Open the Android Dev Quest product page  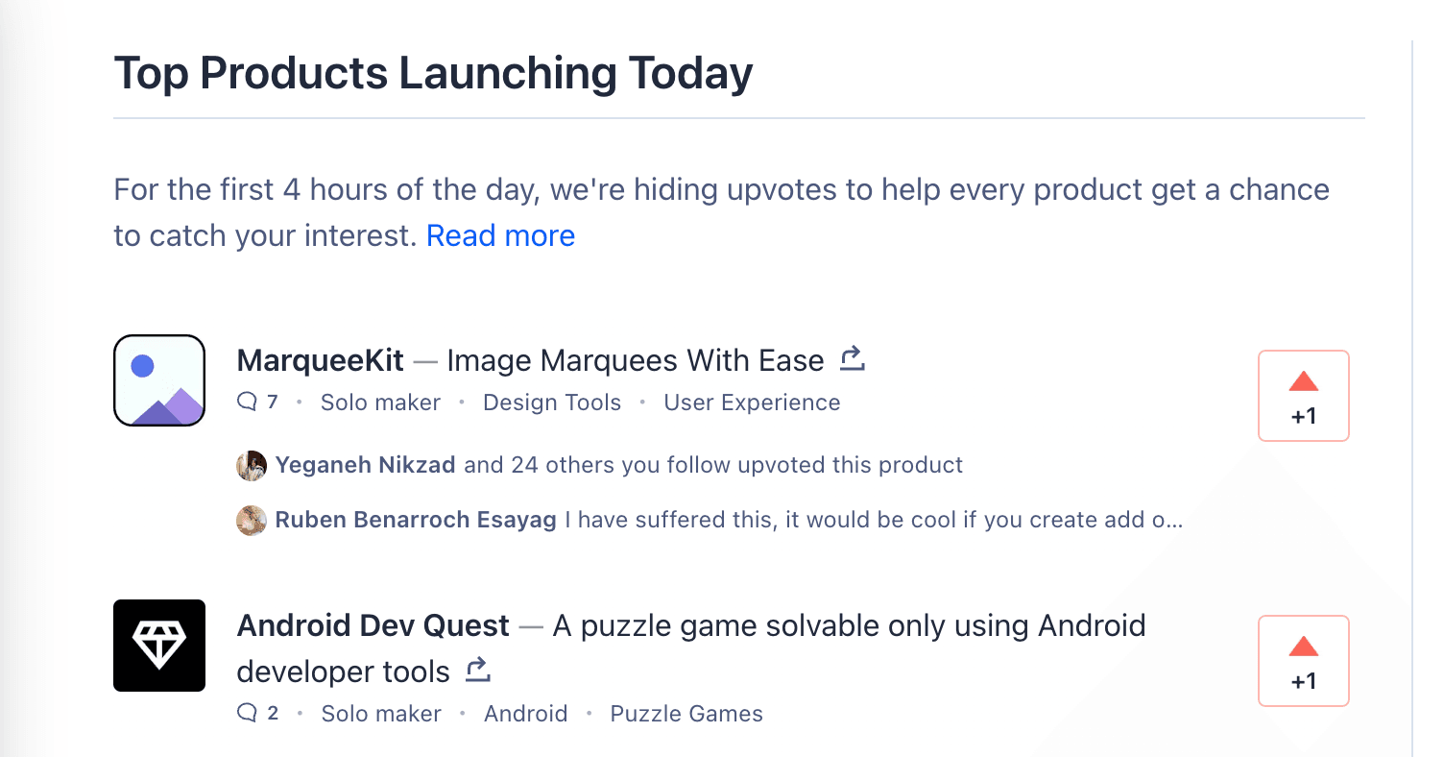point(373,625)
